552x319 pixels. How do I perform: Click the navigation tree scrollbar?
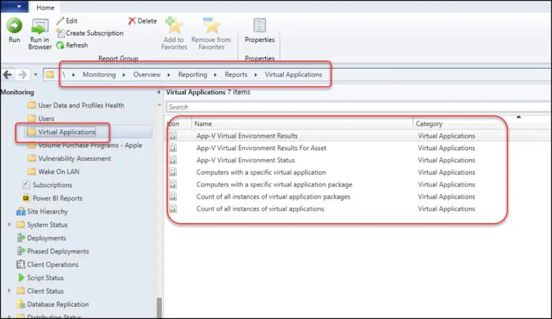point(159,308)
